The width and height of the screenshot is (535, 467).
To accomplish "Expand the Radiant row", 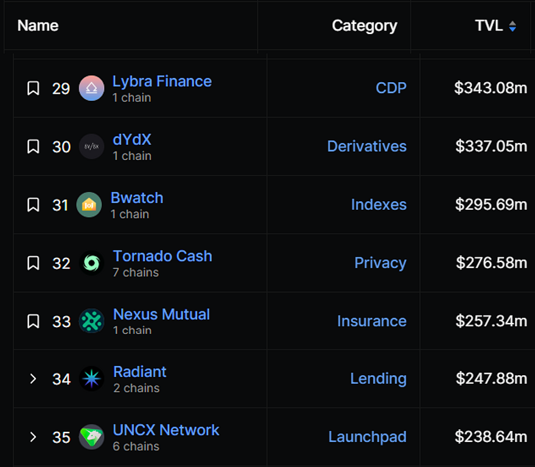I will pyautogui.click(x=33, y=379).
